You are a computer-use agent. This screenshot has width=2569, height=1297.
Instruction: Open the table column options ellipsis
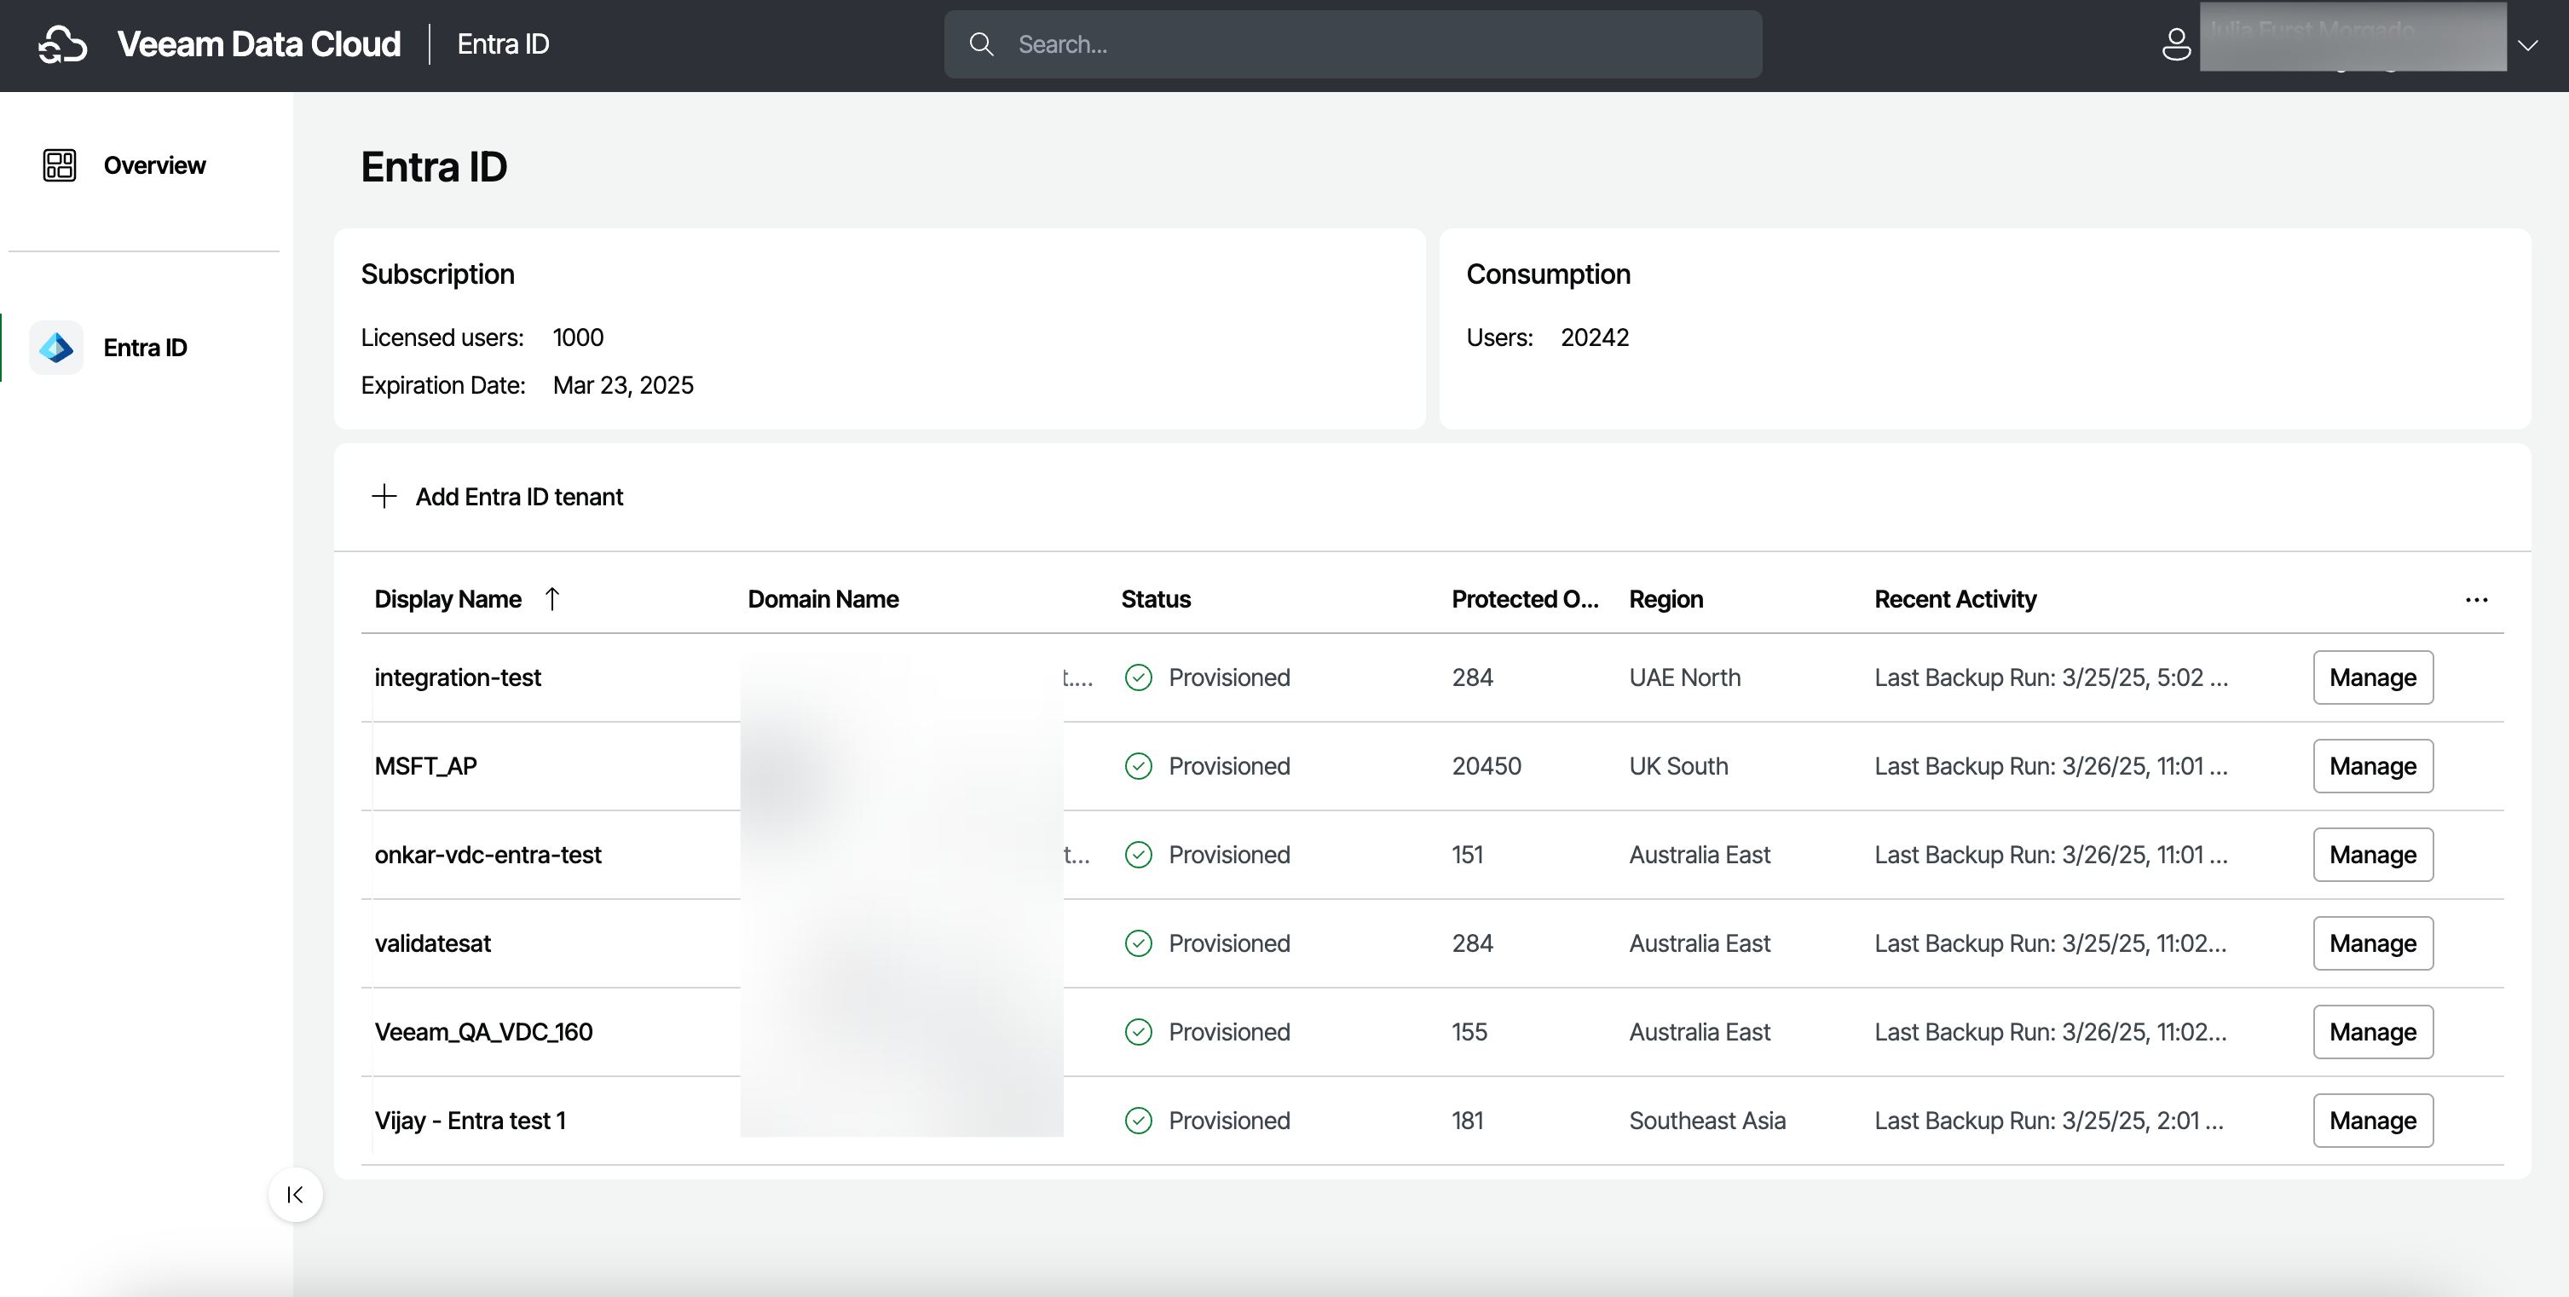pos(2476,600)
